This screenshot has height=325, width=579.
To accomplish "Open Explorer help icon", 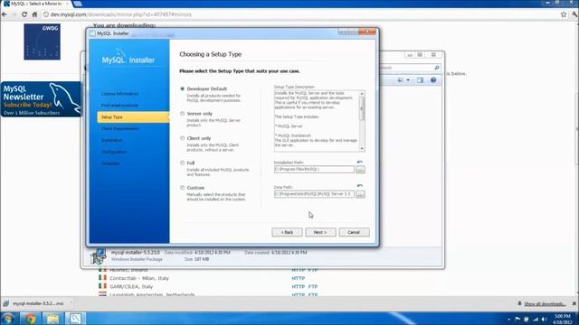I will 433,80.
